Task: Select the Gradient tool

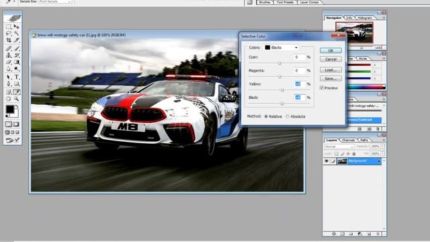Action: click(x=16, y=63)
